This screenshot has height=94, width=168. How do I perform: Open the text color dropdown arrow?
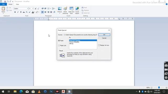click(35, 12)
